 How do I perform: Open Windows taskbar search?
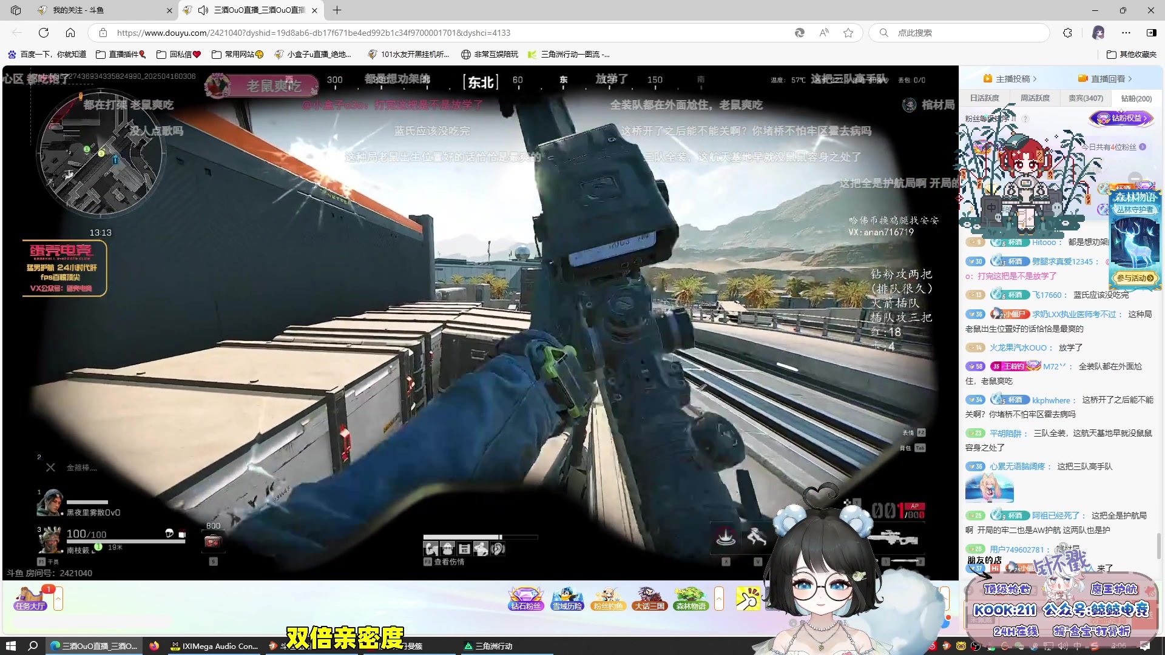tap(33, 646)
